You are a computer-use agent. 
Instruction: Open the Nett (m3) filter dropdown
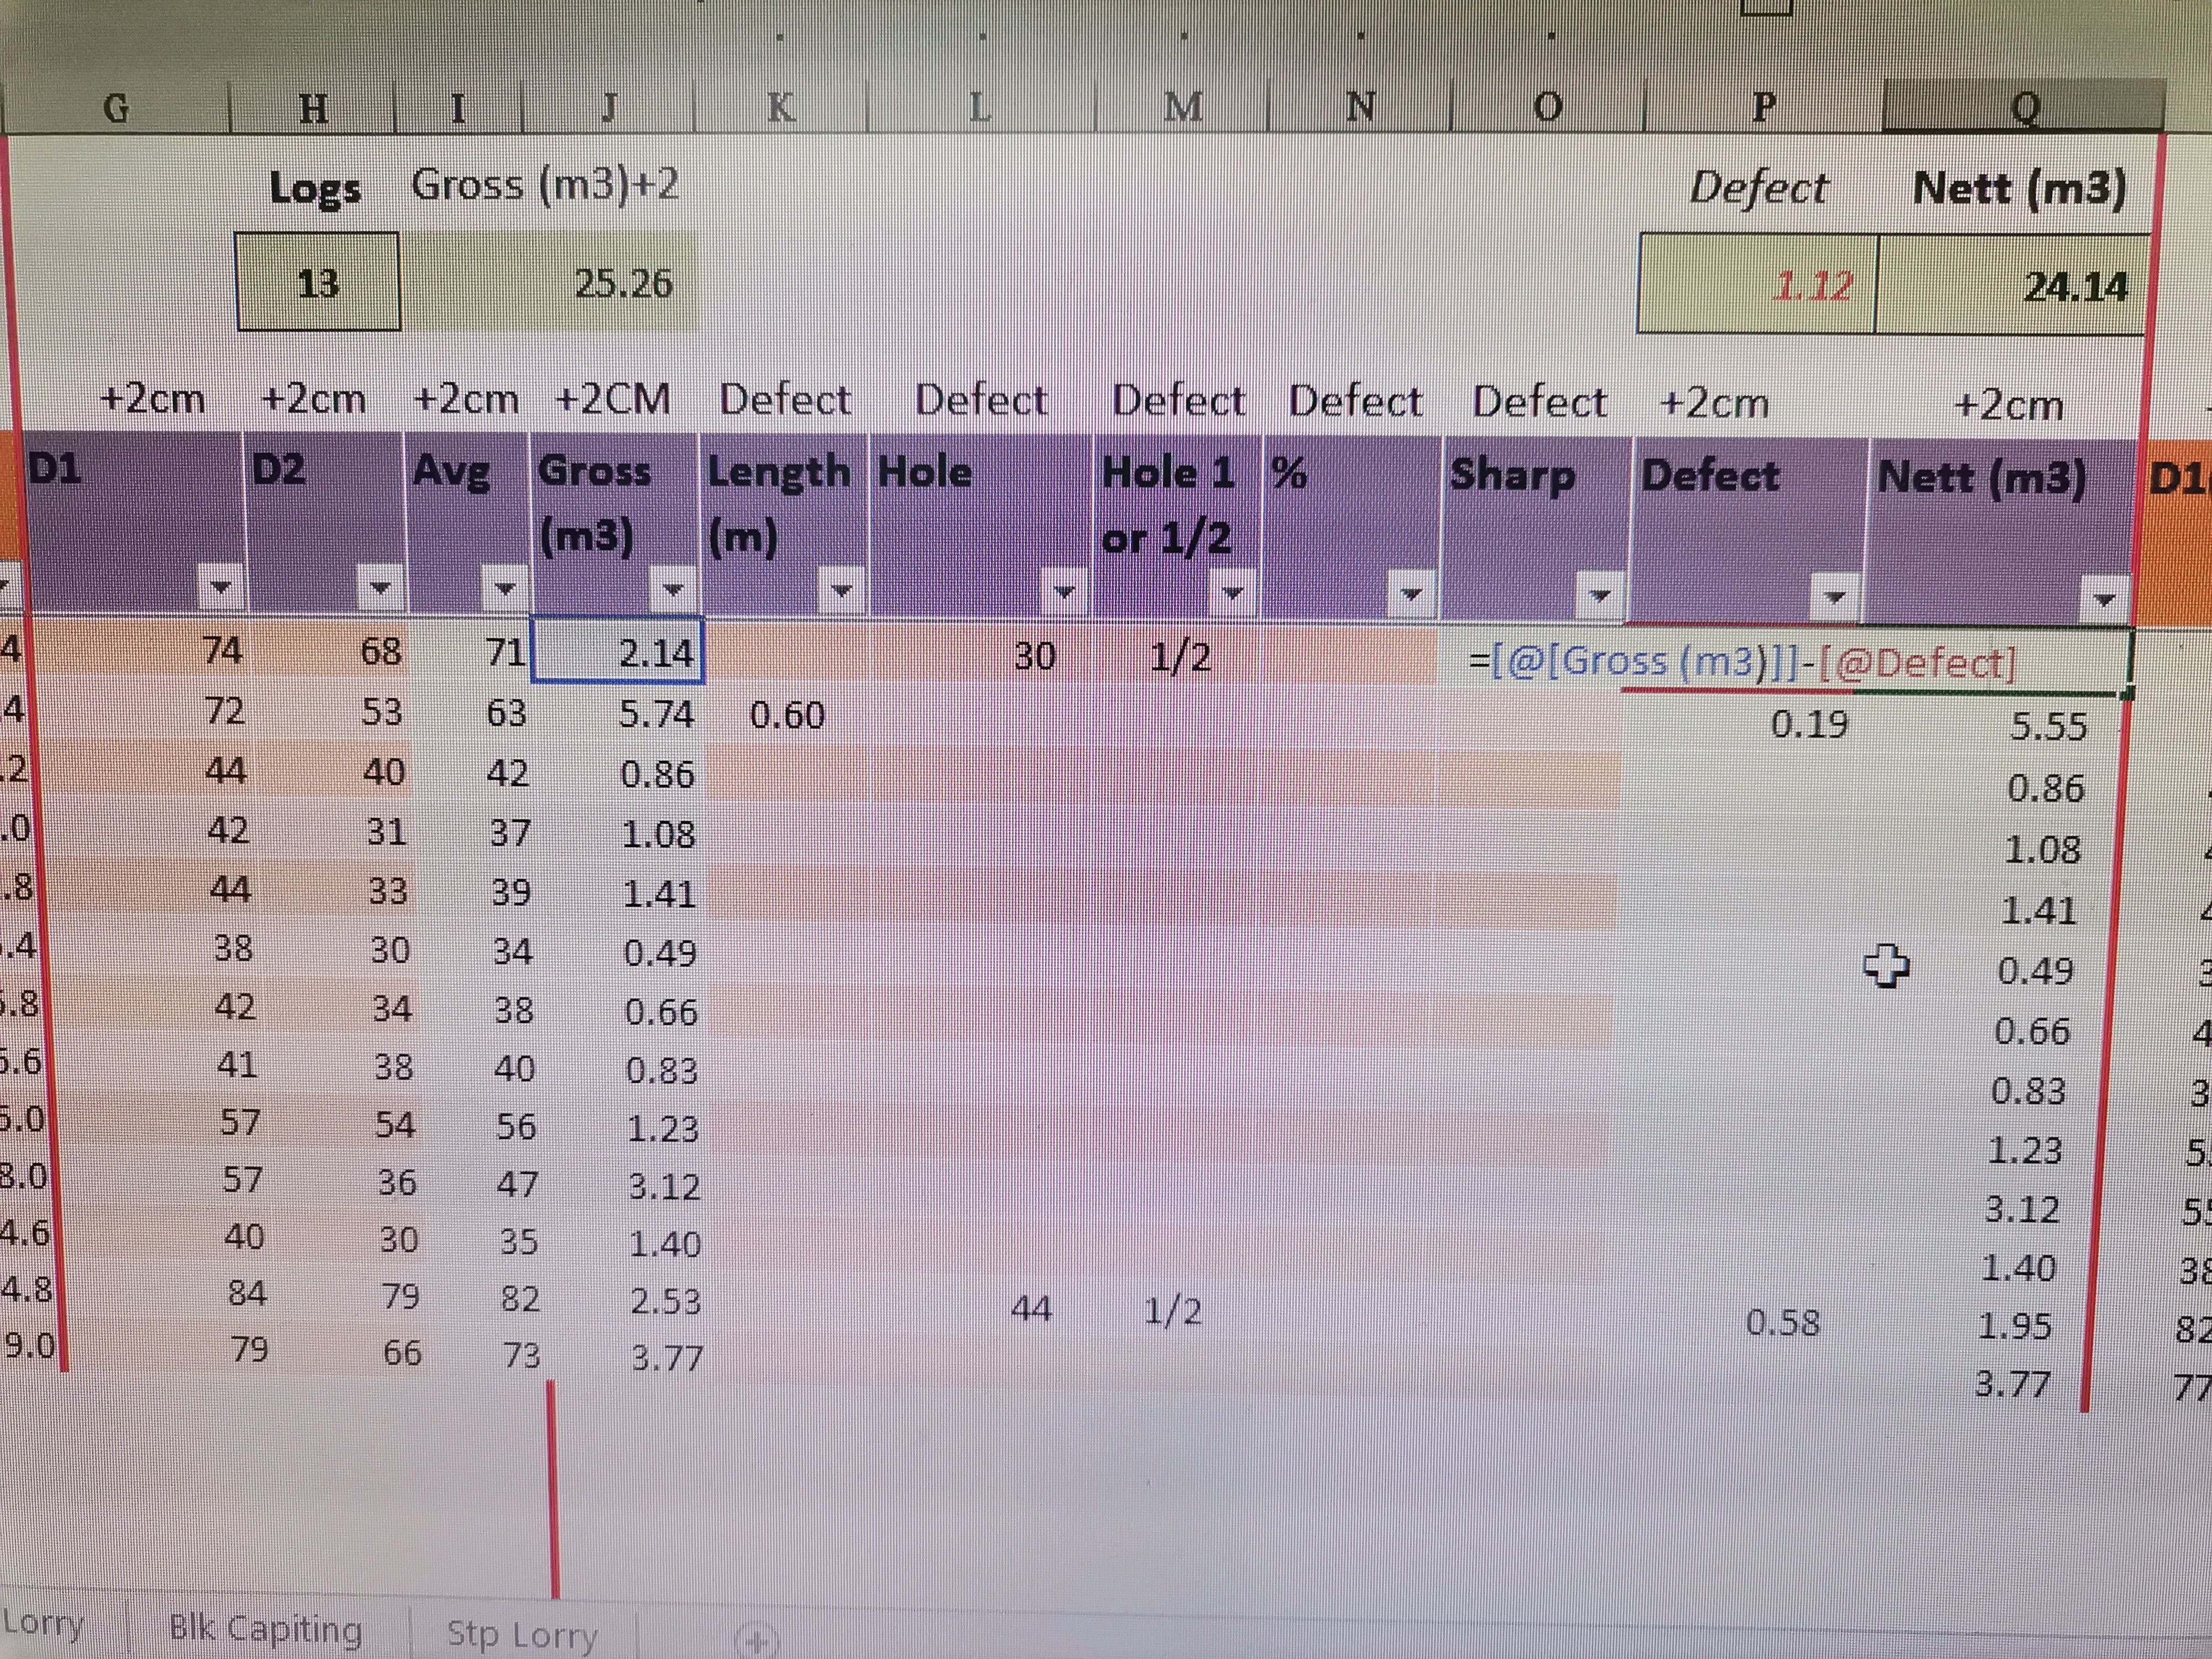click(x=2104, y=600)
